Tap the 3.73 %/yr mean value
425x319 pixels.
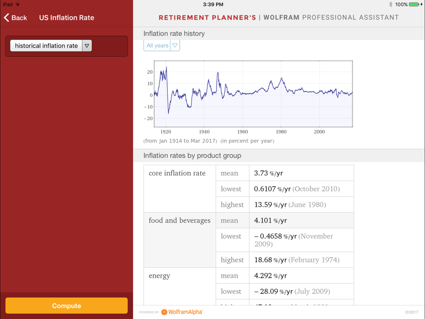click(x=268, y=173)
